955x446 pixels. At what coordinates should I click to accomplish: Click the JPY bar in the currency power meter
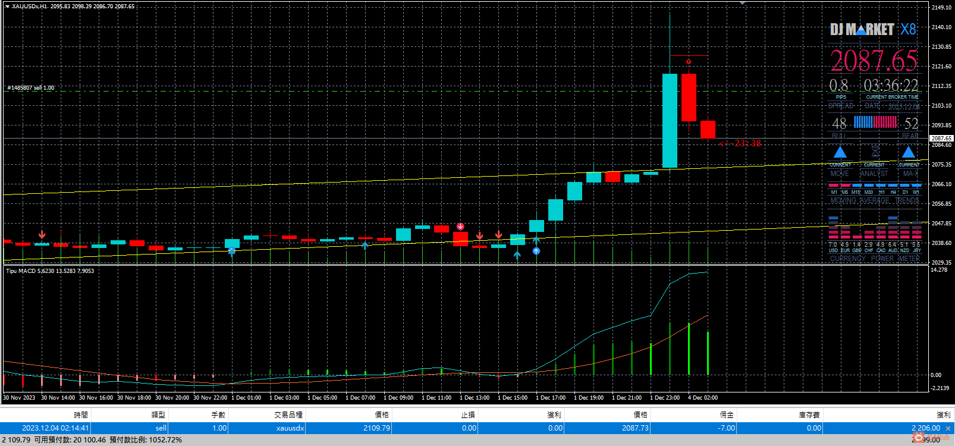coord(916,228)
